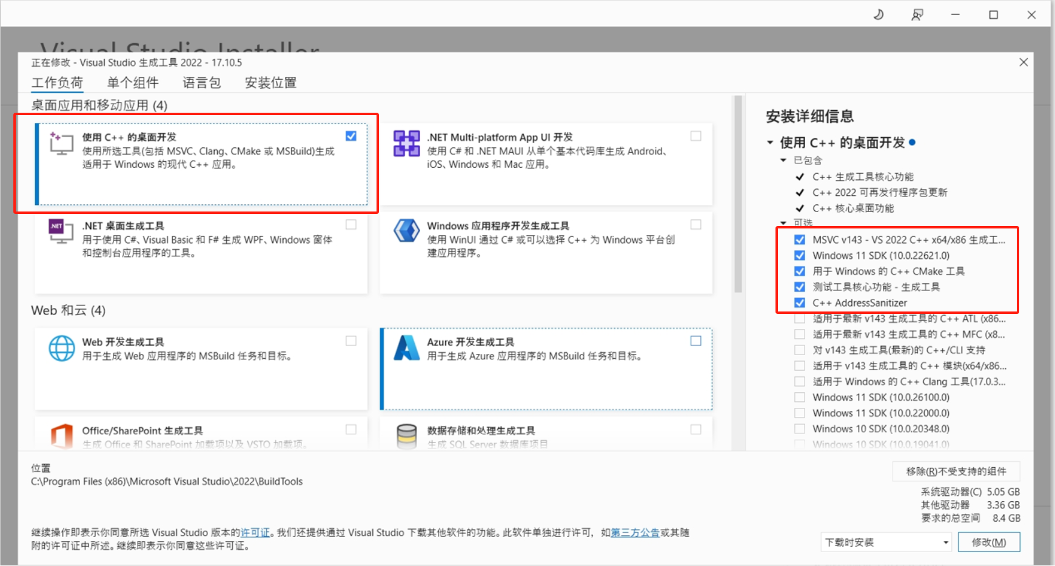Click the 修改(M) button
Image resolution: width=1055 pixels, height=566 pixels.
point(989,542)
